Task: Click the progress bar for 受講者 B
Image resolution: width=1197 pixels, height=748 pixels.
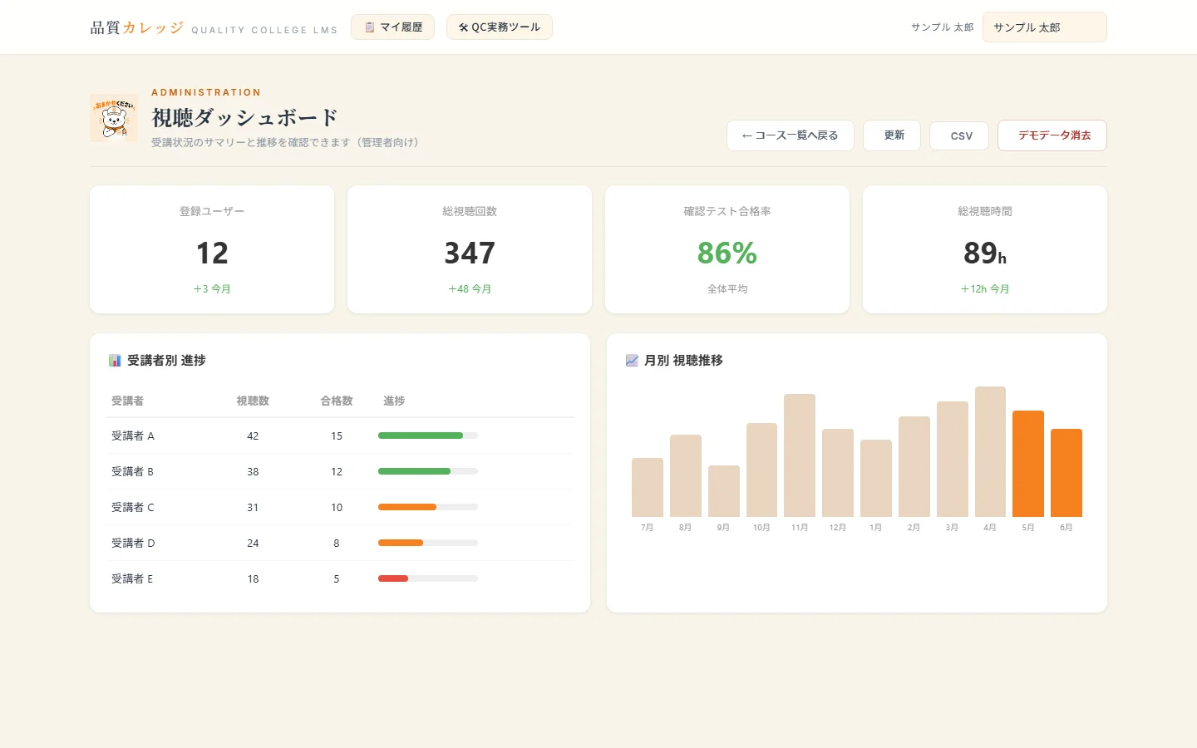Action: pos(428,471)
